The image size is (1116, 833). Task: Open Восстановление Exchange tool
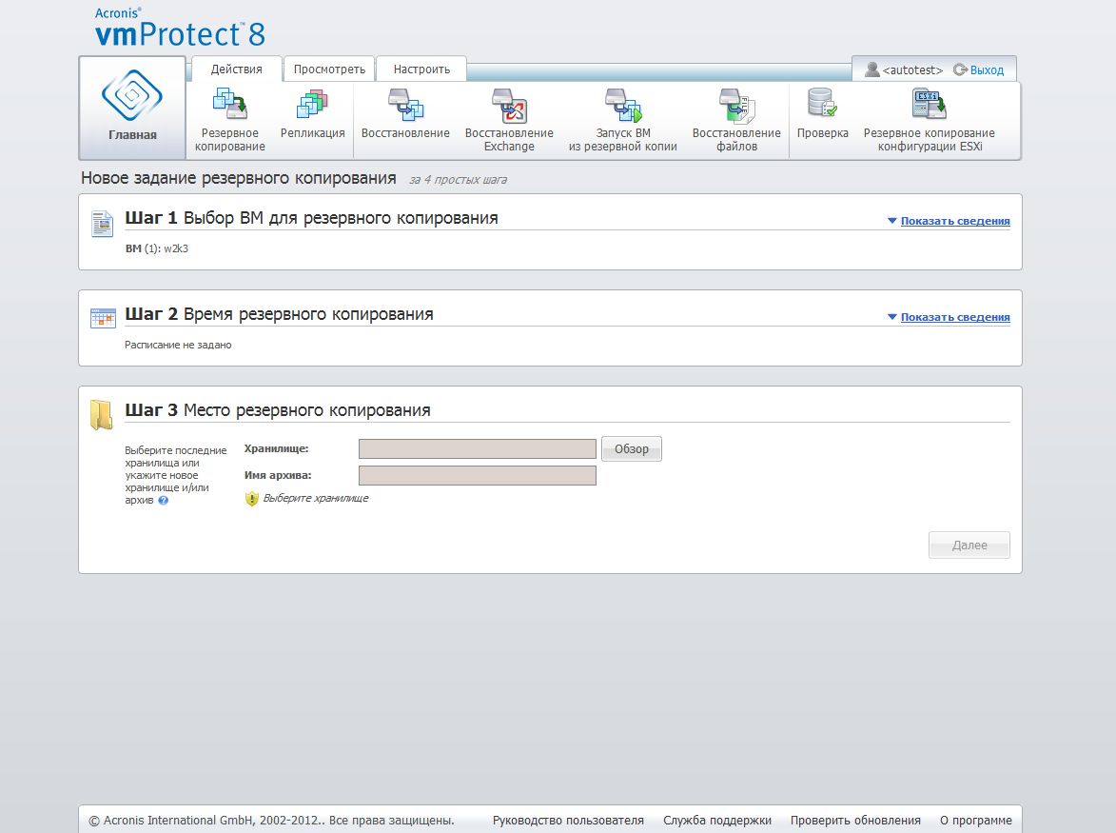pos(508,119)
